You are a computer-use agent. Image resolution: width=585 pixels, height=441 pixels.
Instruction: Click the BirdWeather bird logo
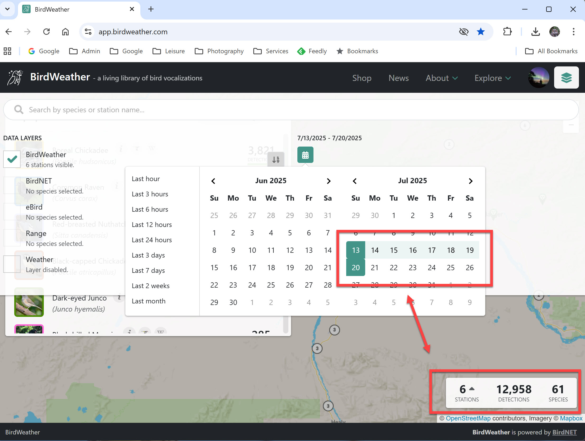point(15,78)
